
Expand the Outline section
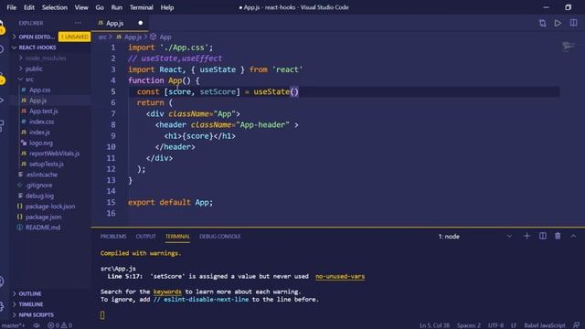coord(30,294)
